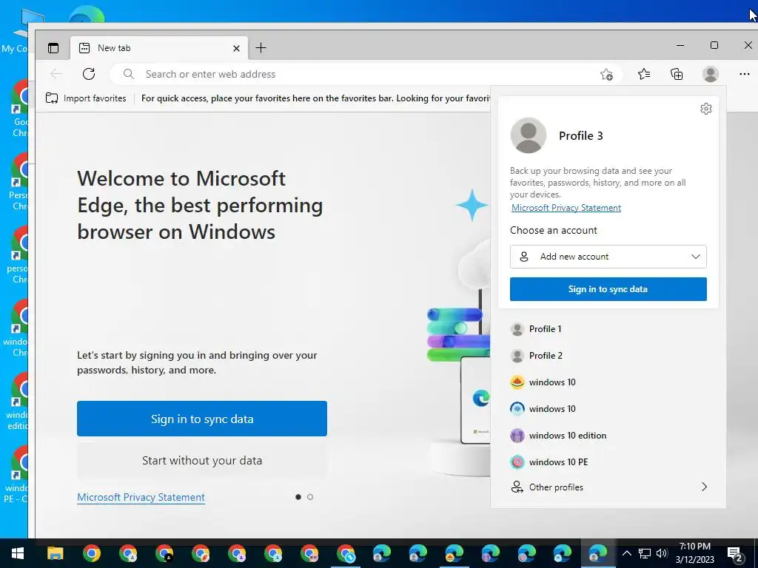Refresh the page
The image size is (758, 568).
[x=89, y=74]
